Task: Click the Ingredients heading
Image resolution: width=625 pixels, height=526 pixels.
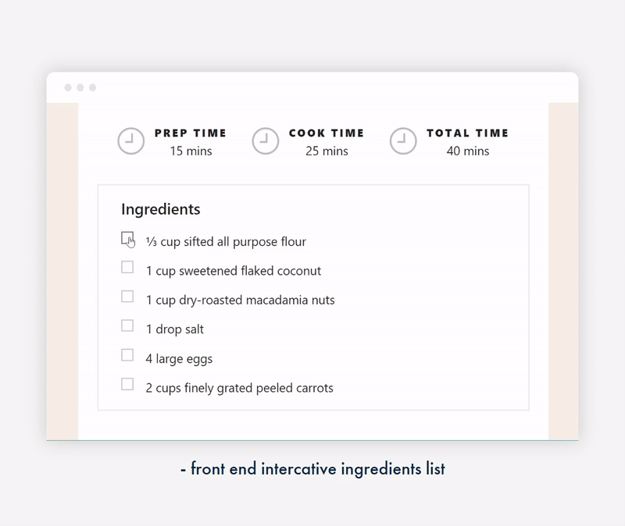Action: 160,209
